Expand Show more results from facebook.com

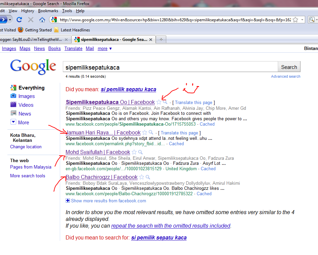[106, 201]
